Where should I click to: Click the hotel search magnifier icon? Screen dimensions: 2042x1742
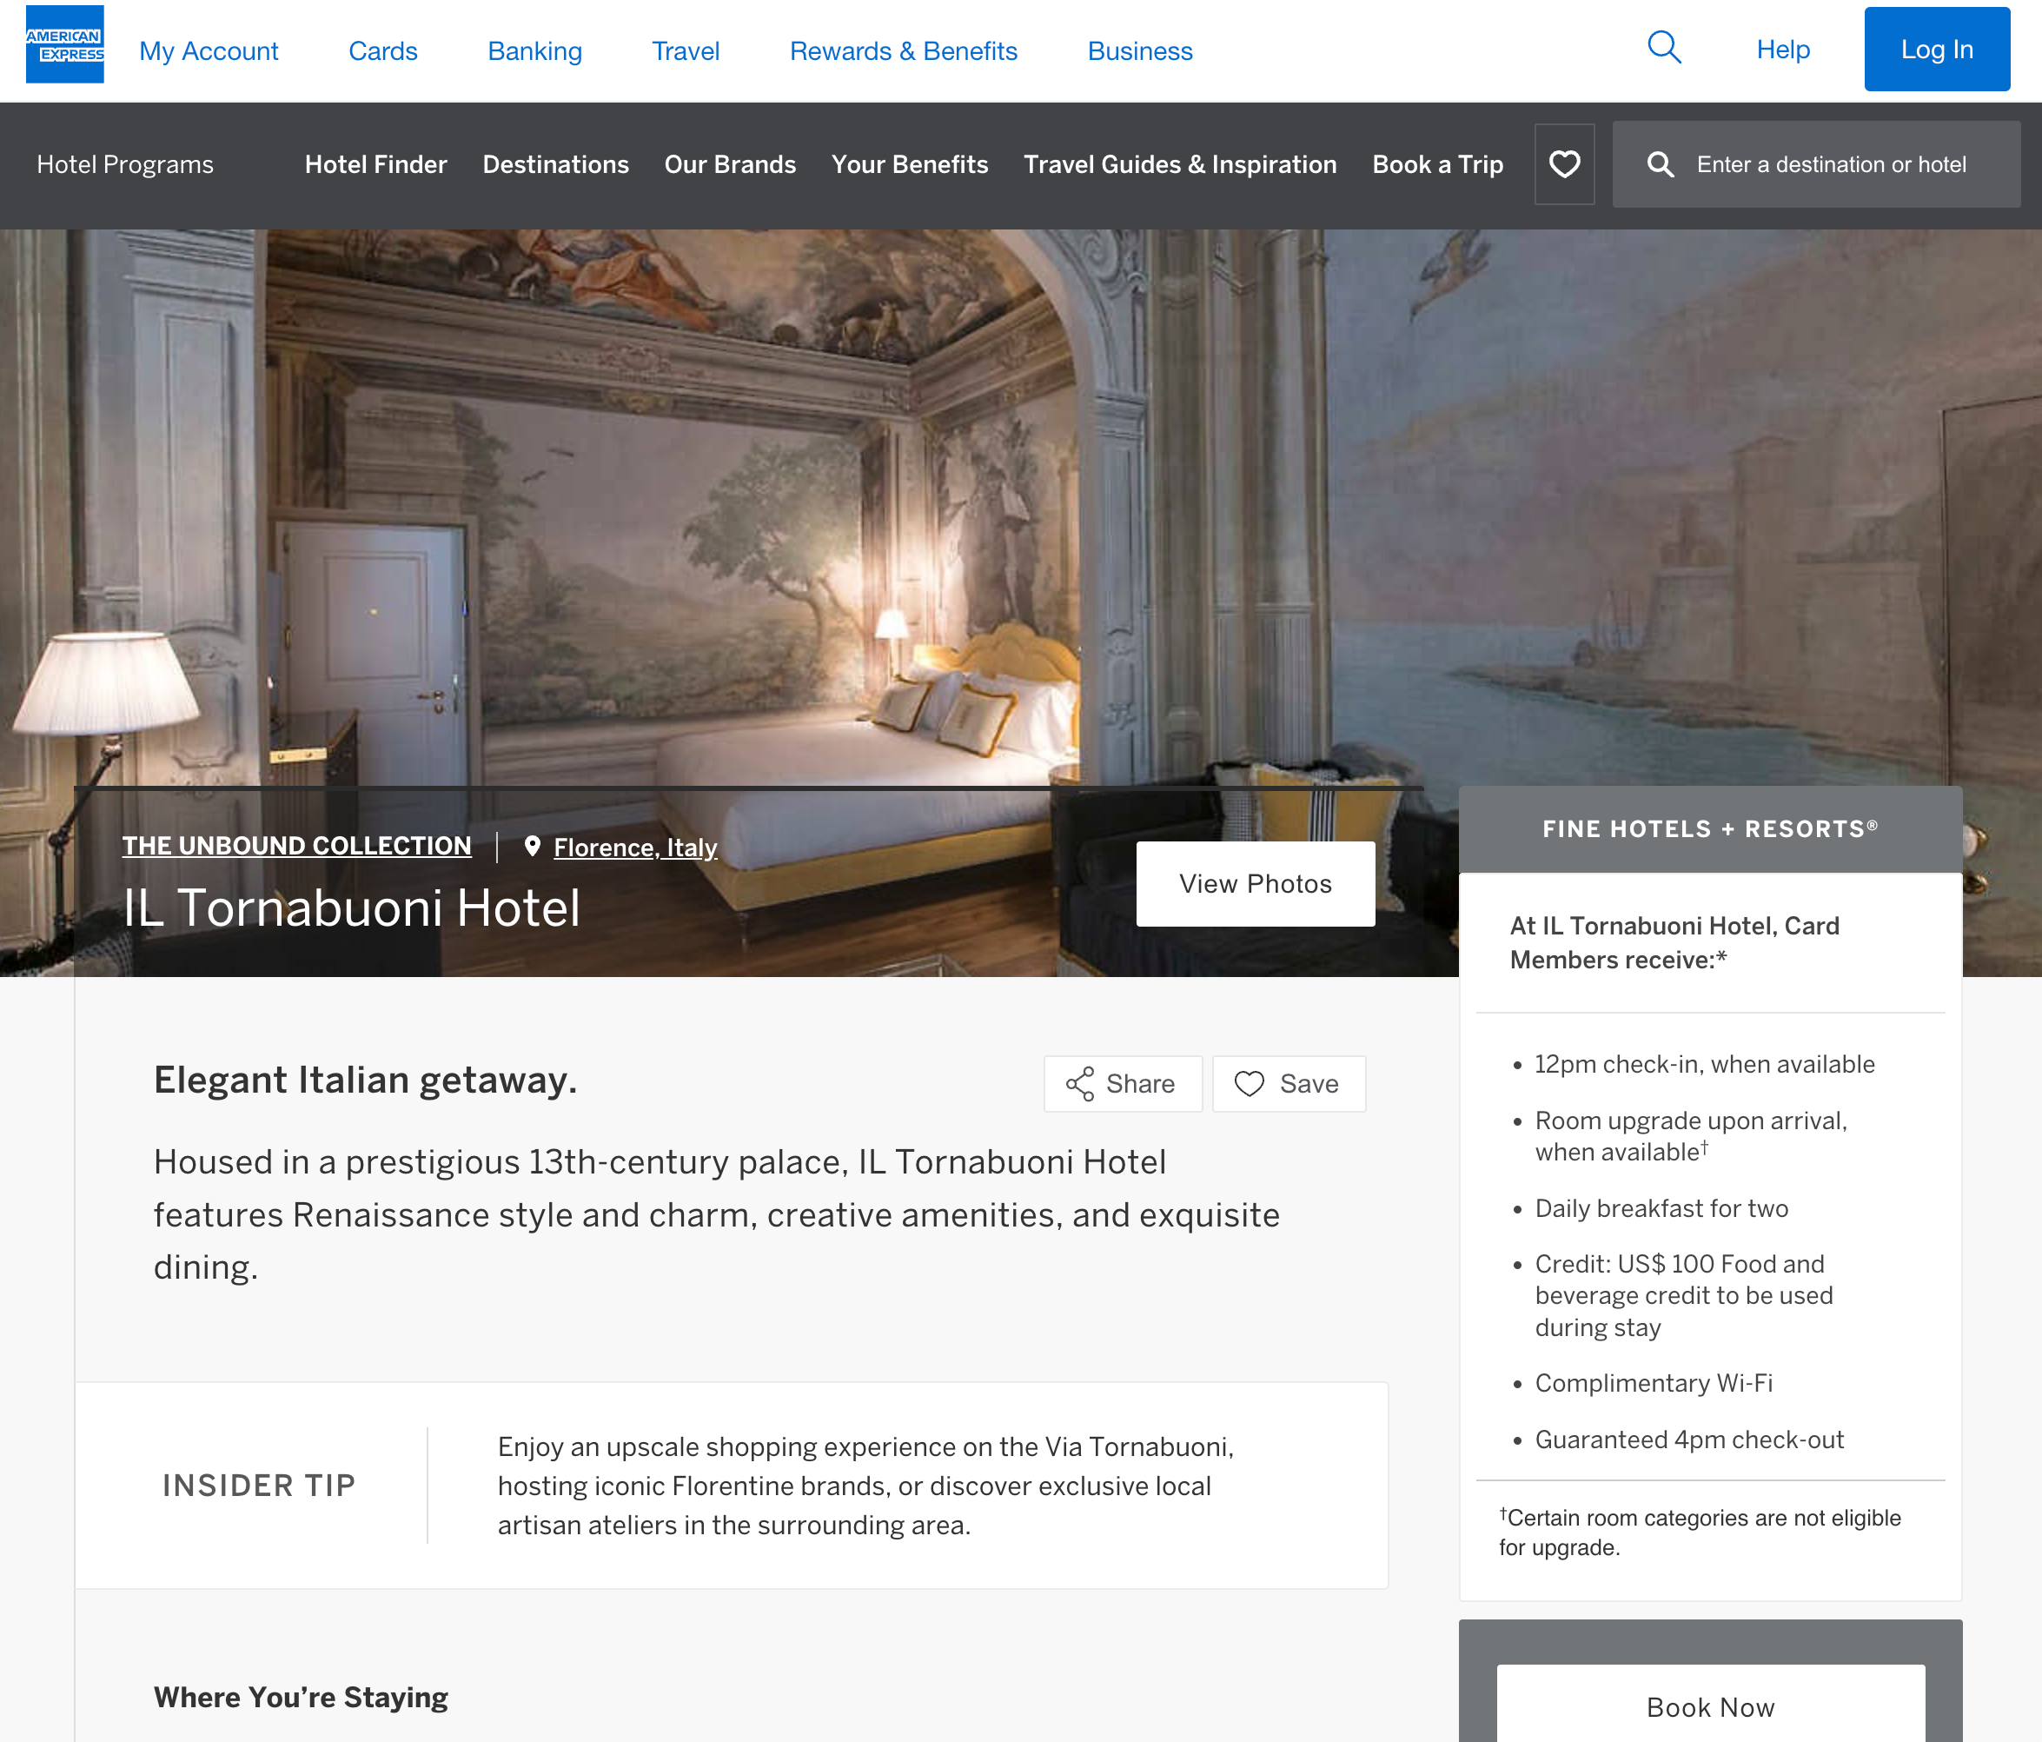coord(1660,164)
